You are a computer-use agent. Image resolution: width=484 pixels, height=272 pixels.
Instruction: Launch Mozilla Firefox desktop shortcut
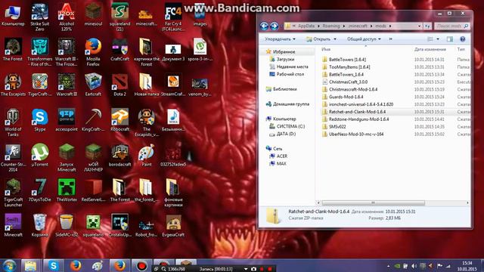click(93, 52)
